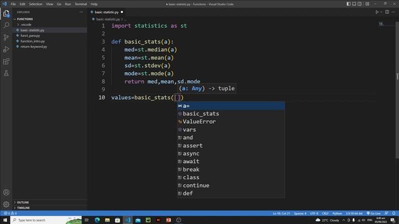Run the Python file with play button

(377, 12)
